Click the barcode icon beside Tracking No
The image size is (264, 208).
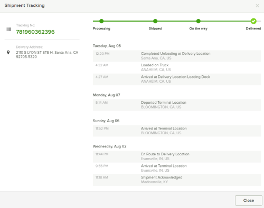(8, 29)
